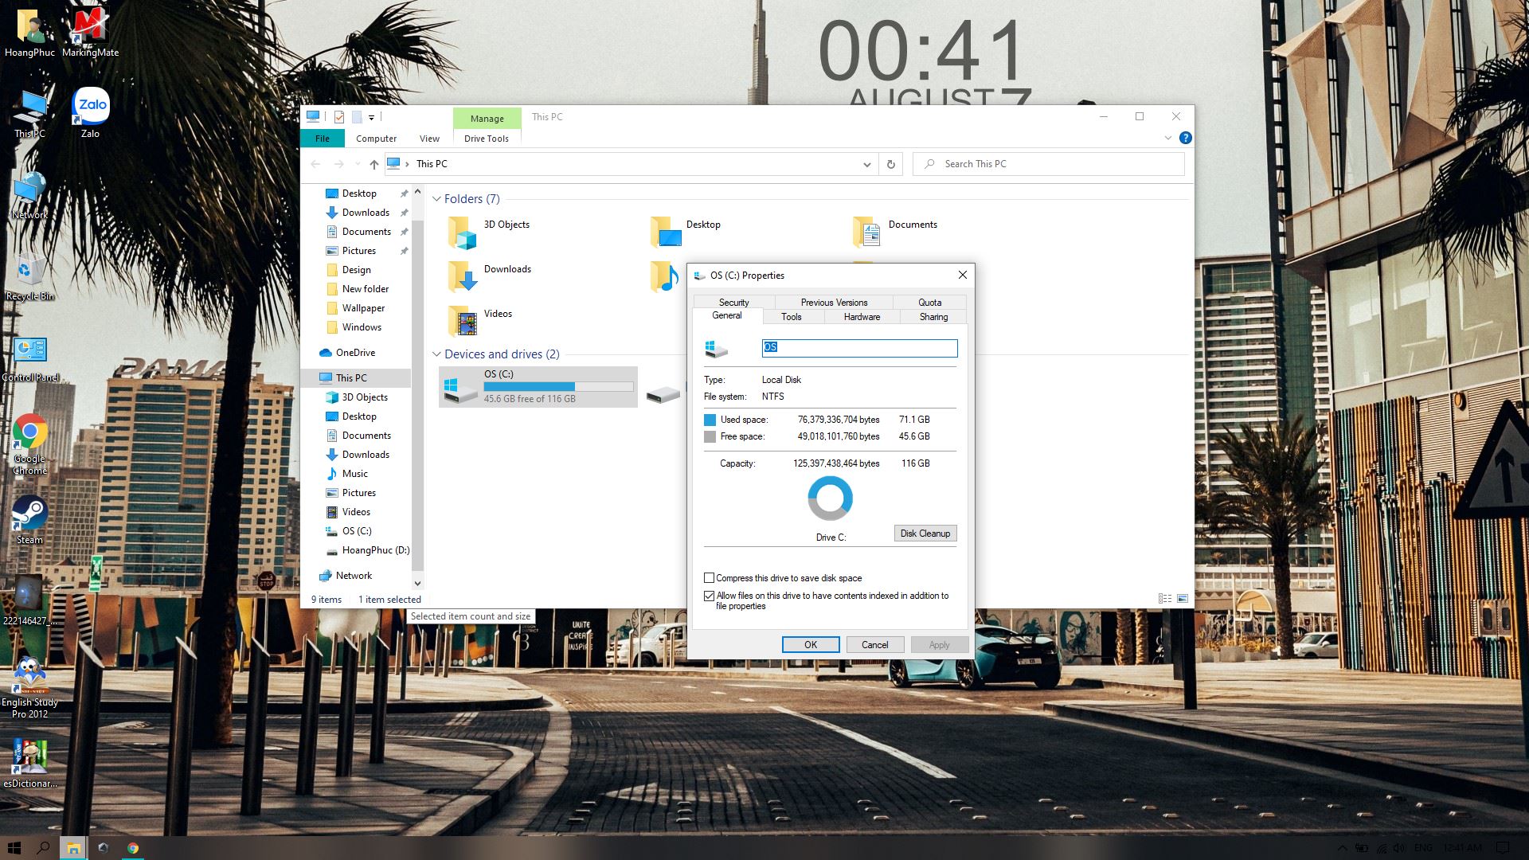Screen dimensions: 1529x860
Task: Click the drive label name field
Action: [x=859, y=348]
